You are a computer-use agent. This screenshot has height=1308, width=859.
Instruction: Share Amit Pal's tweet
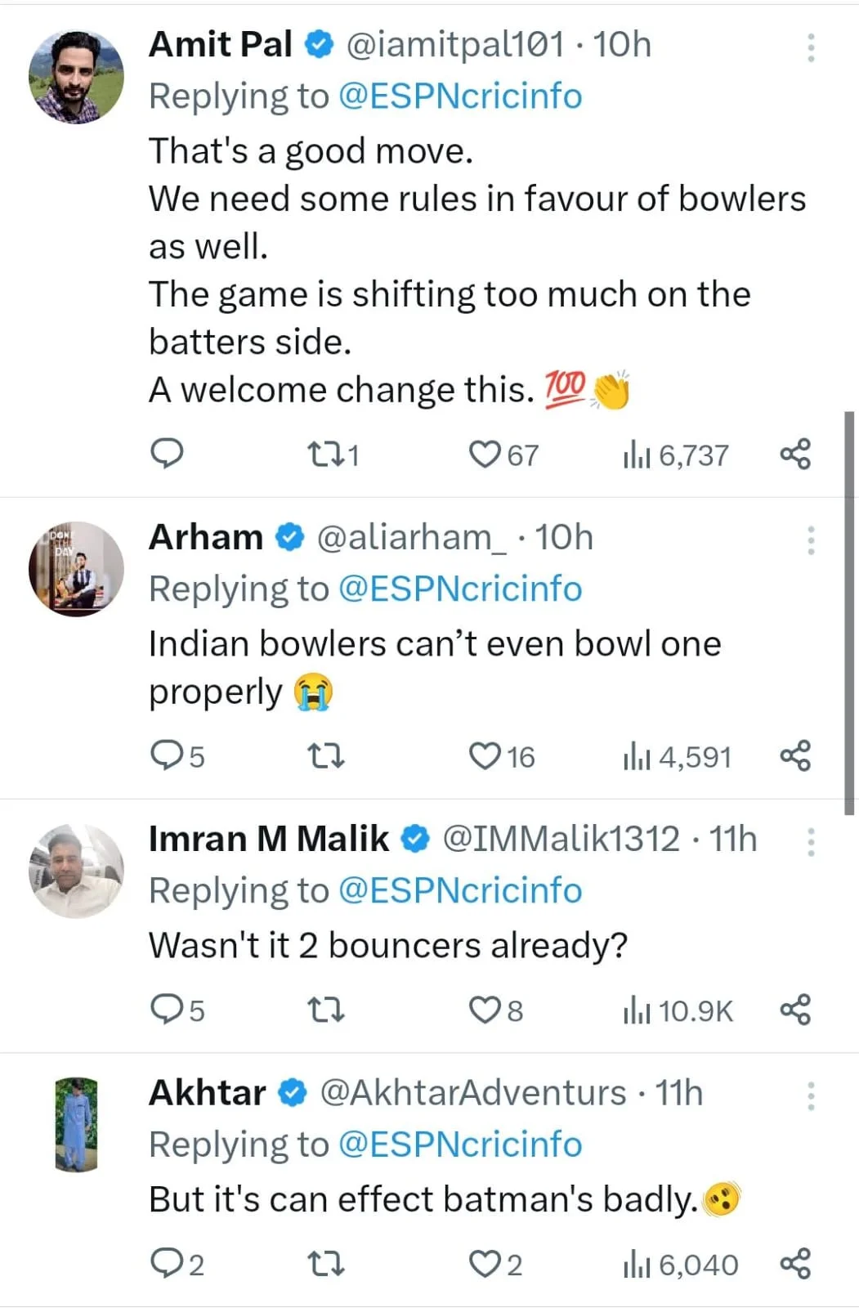(x=794, y=454)
